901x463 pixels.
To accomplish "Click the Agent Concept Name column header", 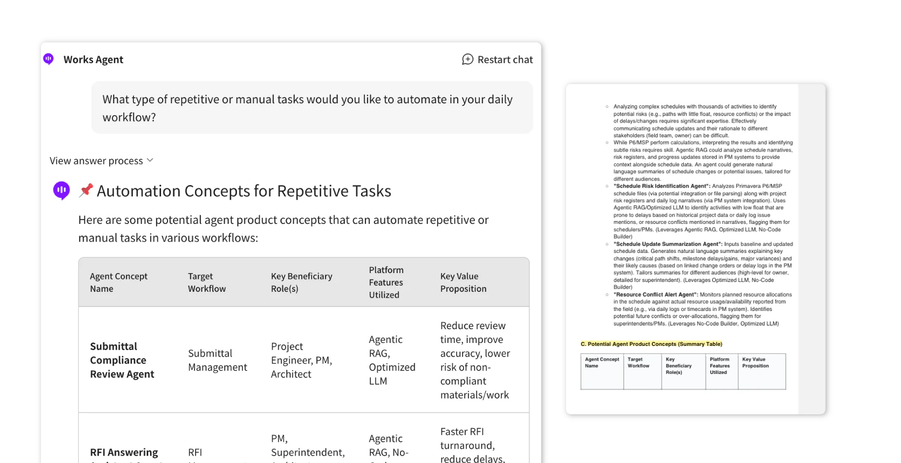I will point(119,282).
